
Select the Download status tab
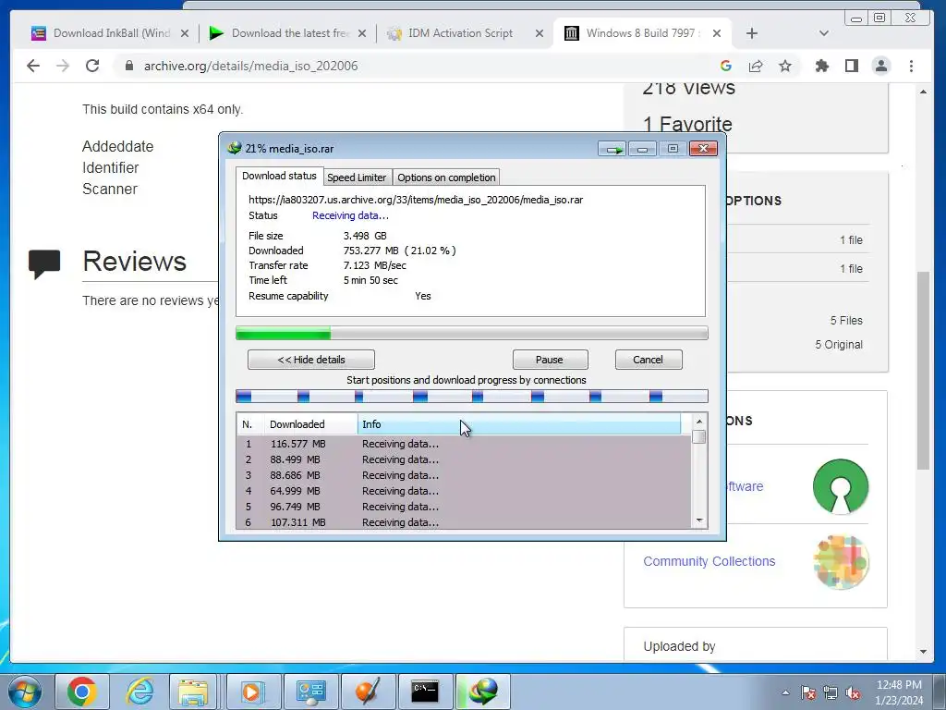279,176
